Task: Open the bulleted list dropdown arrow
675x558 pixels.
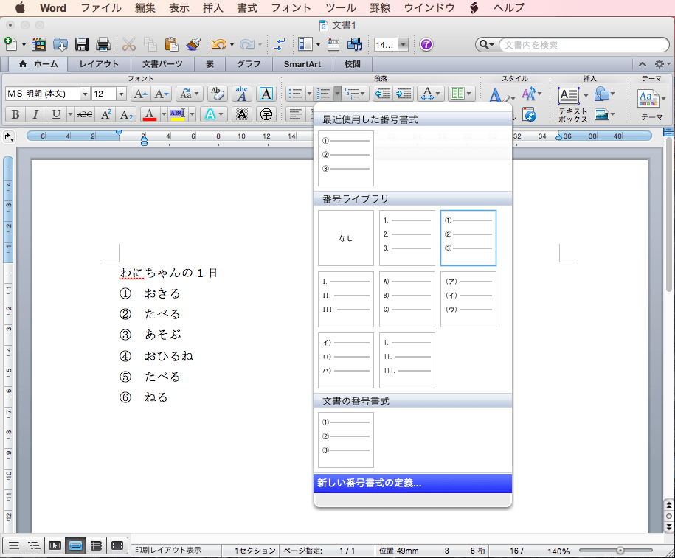Action: pos(308,94)
